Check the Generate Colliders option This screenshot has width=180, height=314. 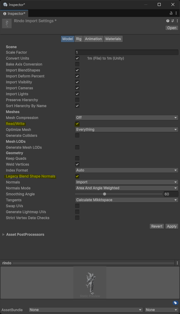77,135
